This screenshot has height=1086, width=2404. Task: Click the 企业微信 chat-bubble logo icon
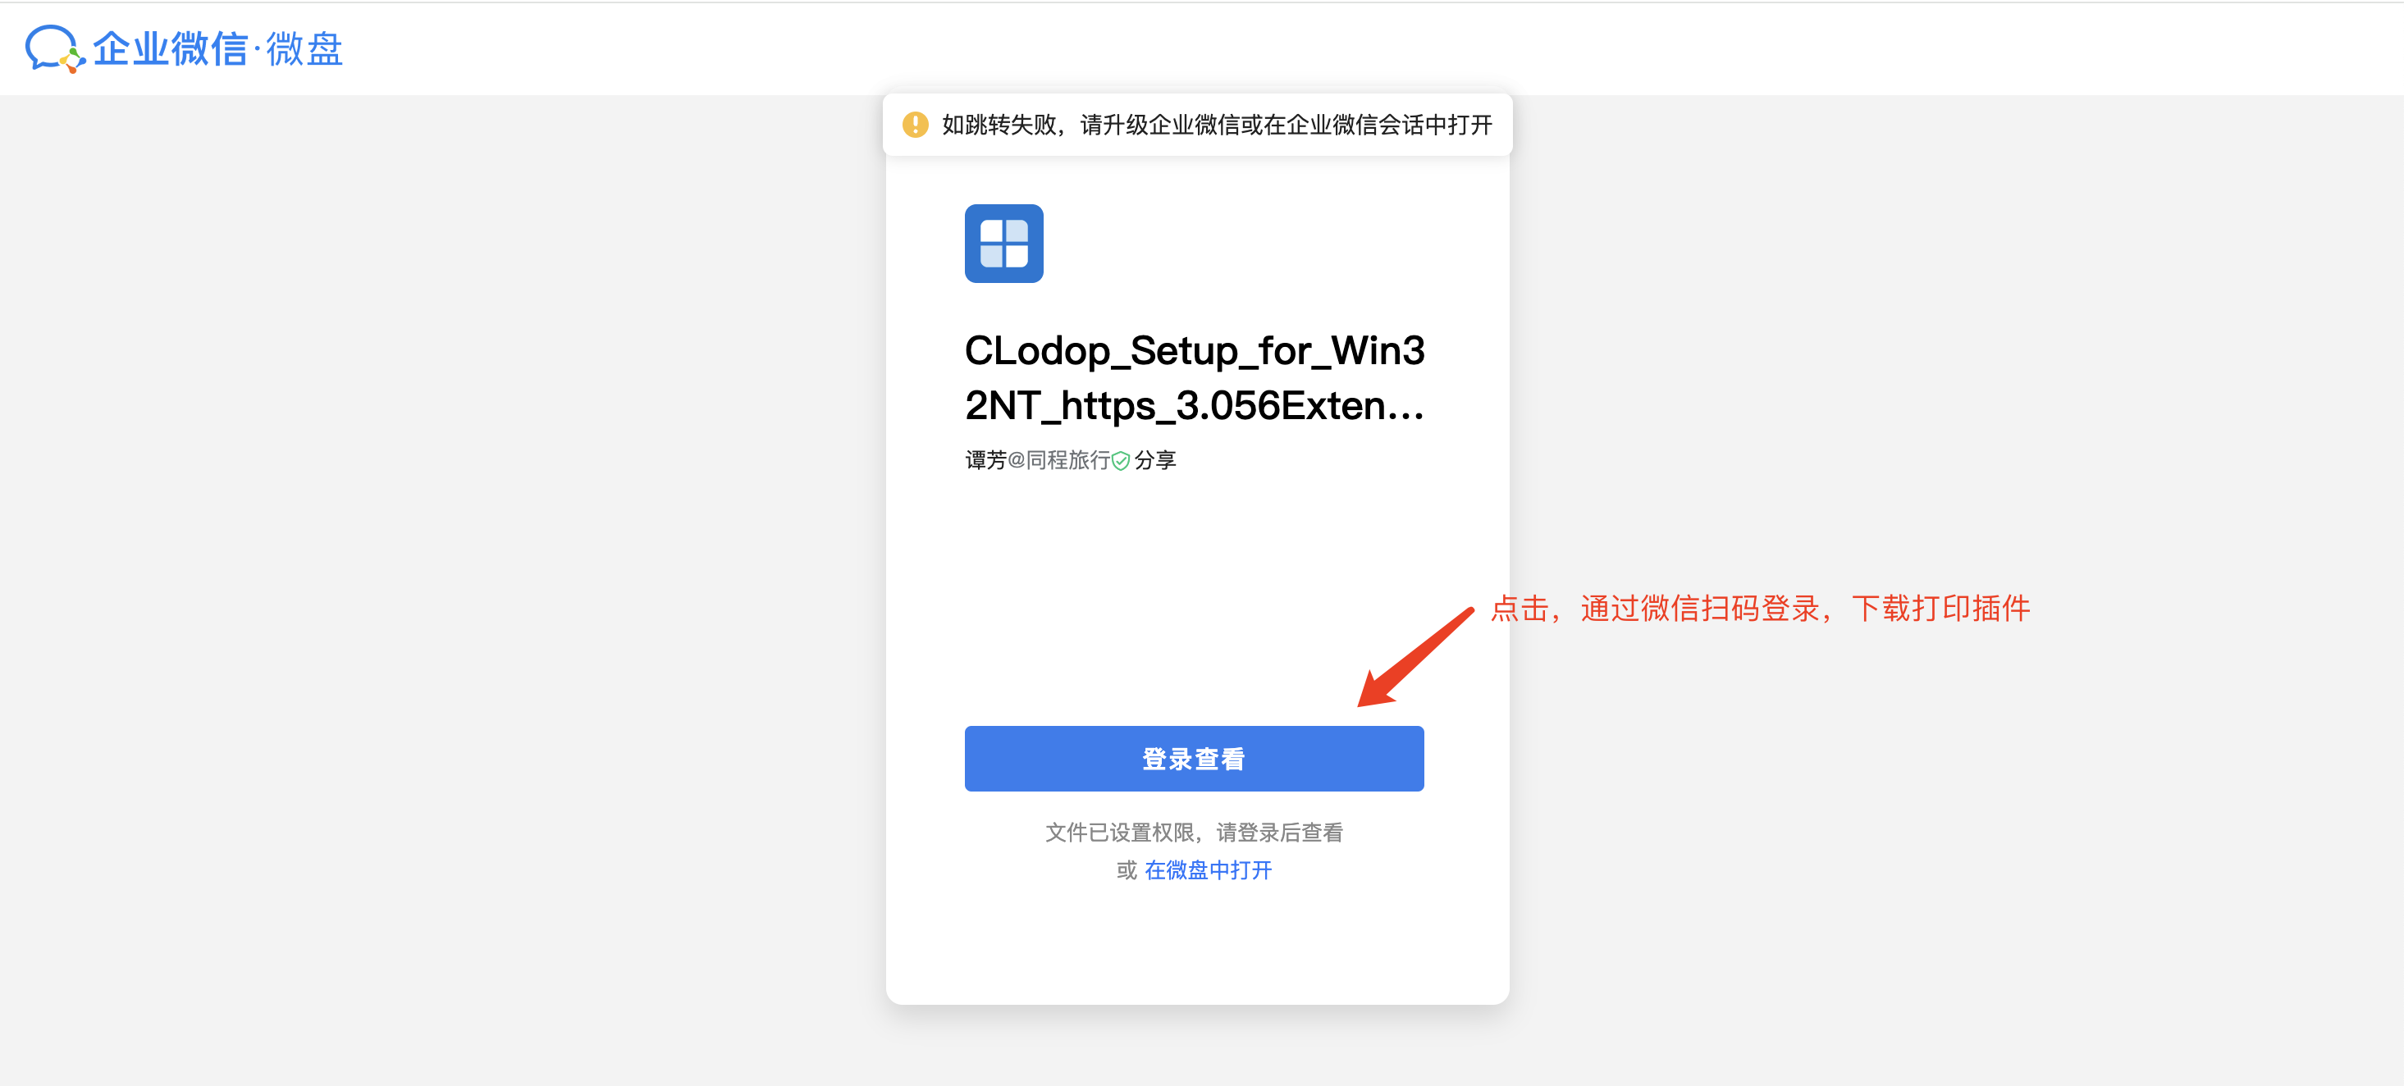tap(55, 48)
